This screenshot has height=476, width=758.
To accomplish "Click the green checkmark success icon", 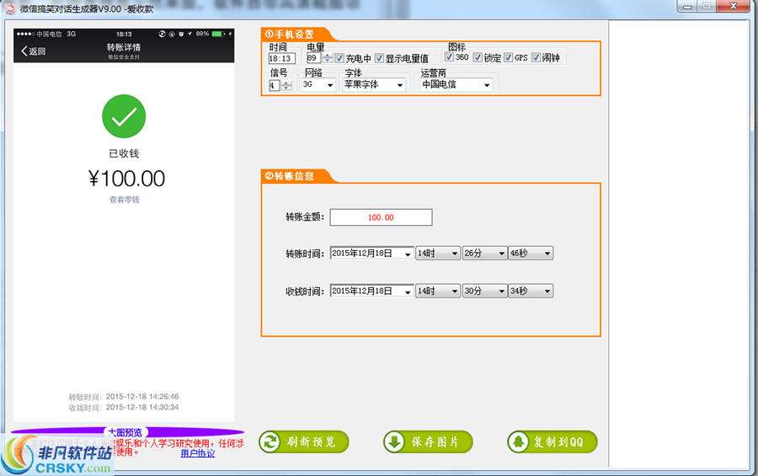I will tap(124, 116).
